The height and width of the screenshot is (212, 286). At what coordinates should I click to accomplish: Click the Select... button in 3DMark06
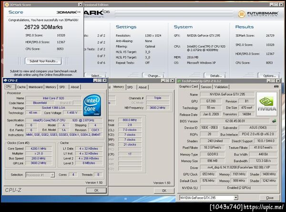(95, 76)
